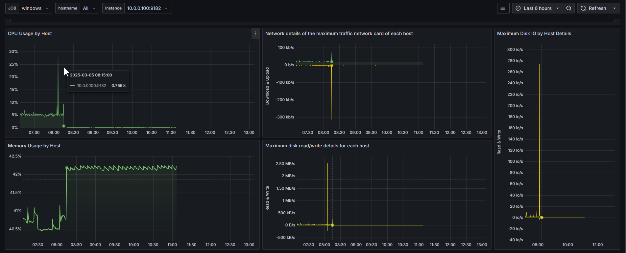Click the -500 kB/s disk axis label

coord(286,238)
